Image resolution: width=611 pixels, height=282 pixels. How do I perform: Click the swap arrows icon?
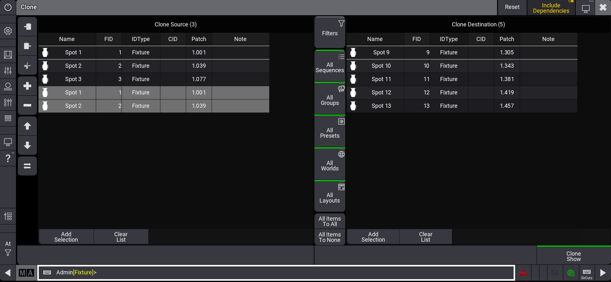(27, 166)
